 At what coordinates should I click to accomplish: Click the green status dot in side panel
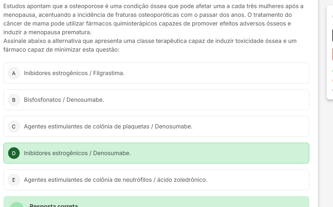pyautogui.click(x=332, y=71)
